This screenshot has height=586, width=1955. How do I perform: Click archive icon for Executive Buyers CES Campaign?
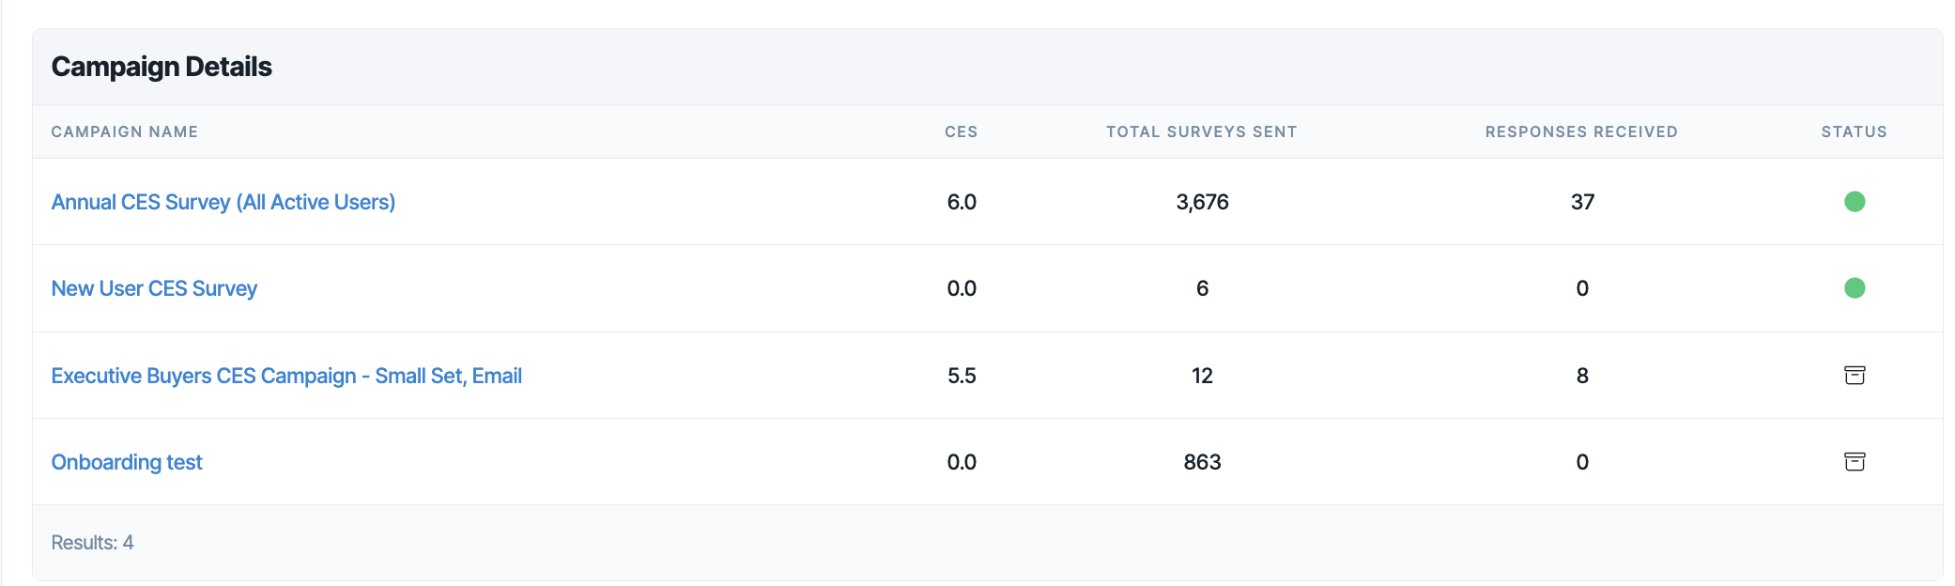(x=1855, y=376)
